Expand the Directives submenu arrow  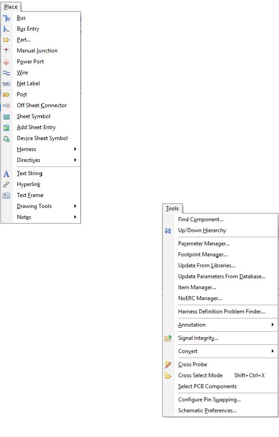(x=75, y=160)
